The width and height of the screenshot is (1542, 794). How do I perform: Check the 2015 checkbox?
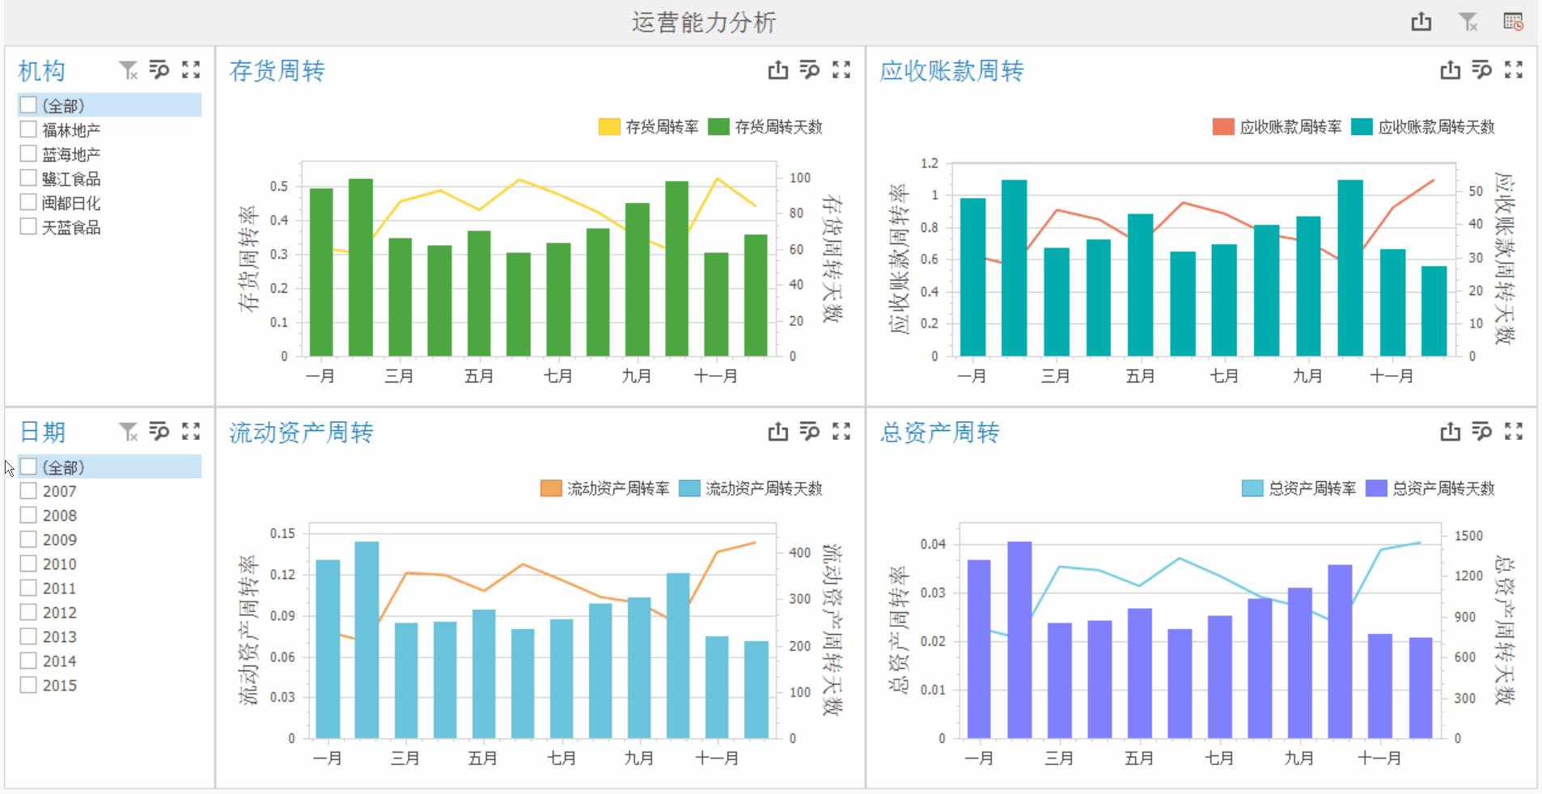tap(29, 685)
